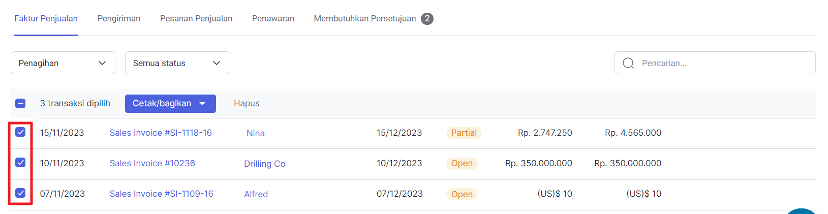Uncheck the Alfred invoice row checkbox
This screenshot has height=214, width=828.
tap(20, 193)
